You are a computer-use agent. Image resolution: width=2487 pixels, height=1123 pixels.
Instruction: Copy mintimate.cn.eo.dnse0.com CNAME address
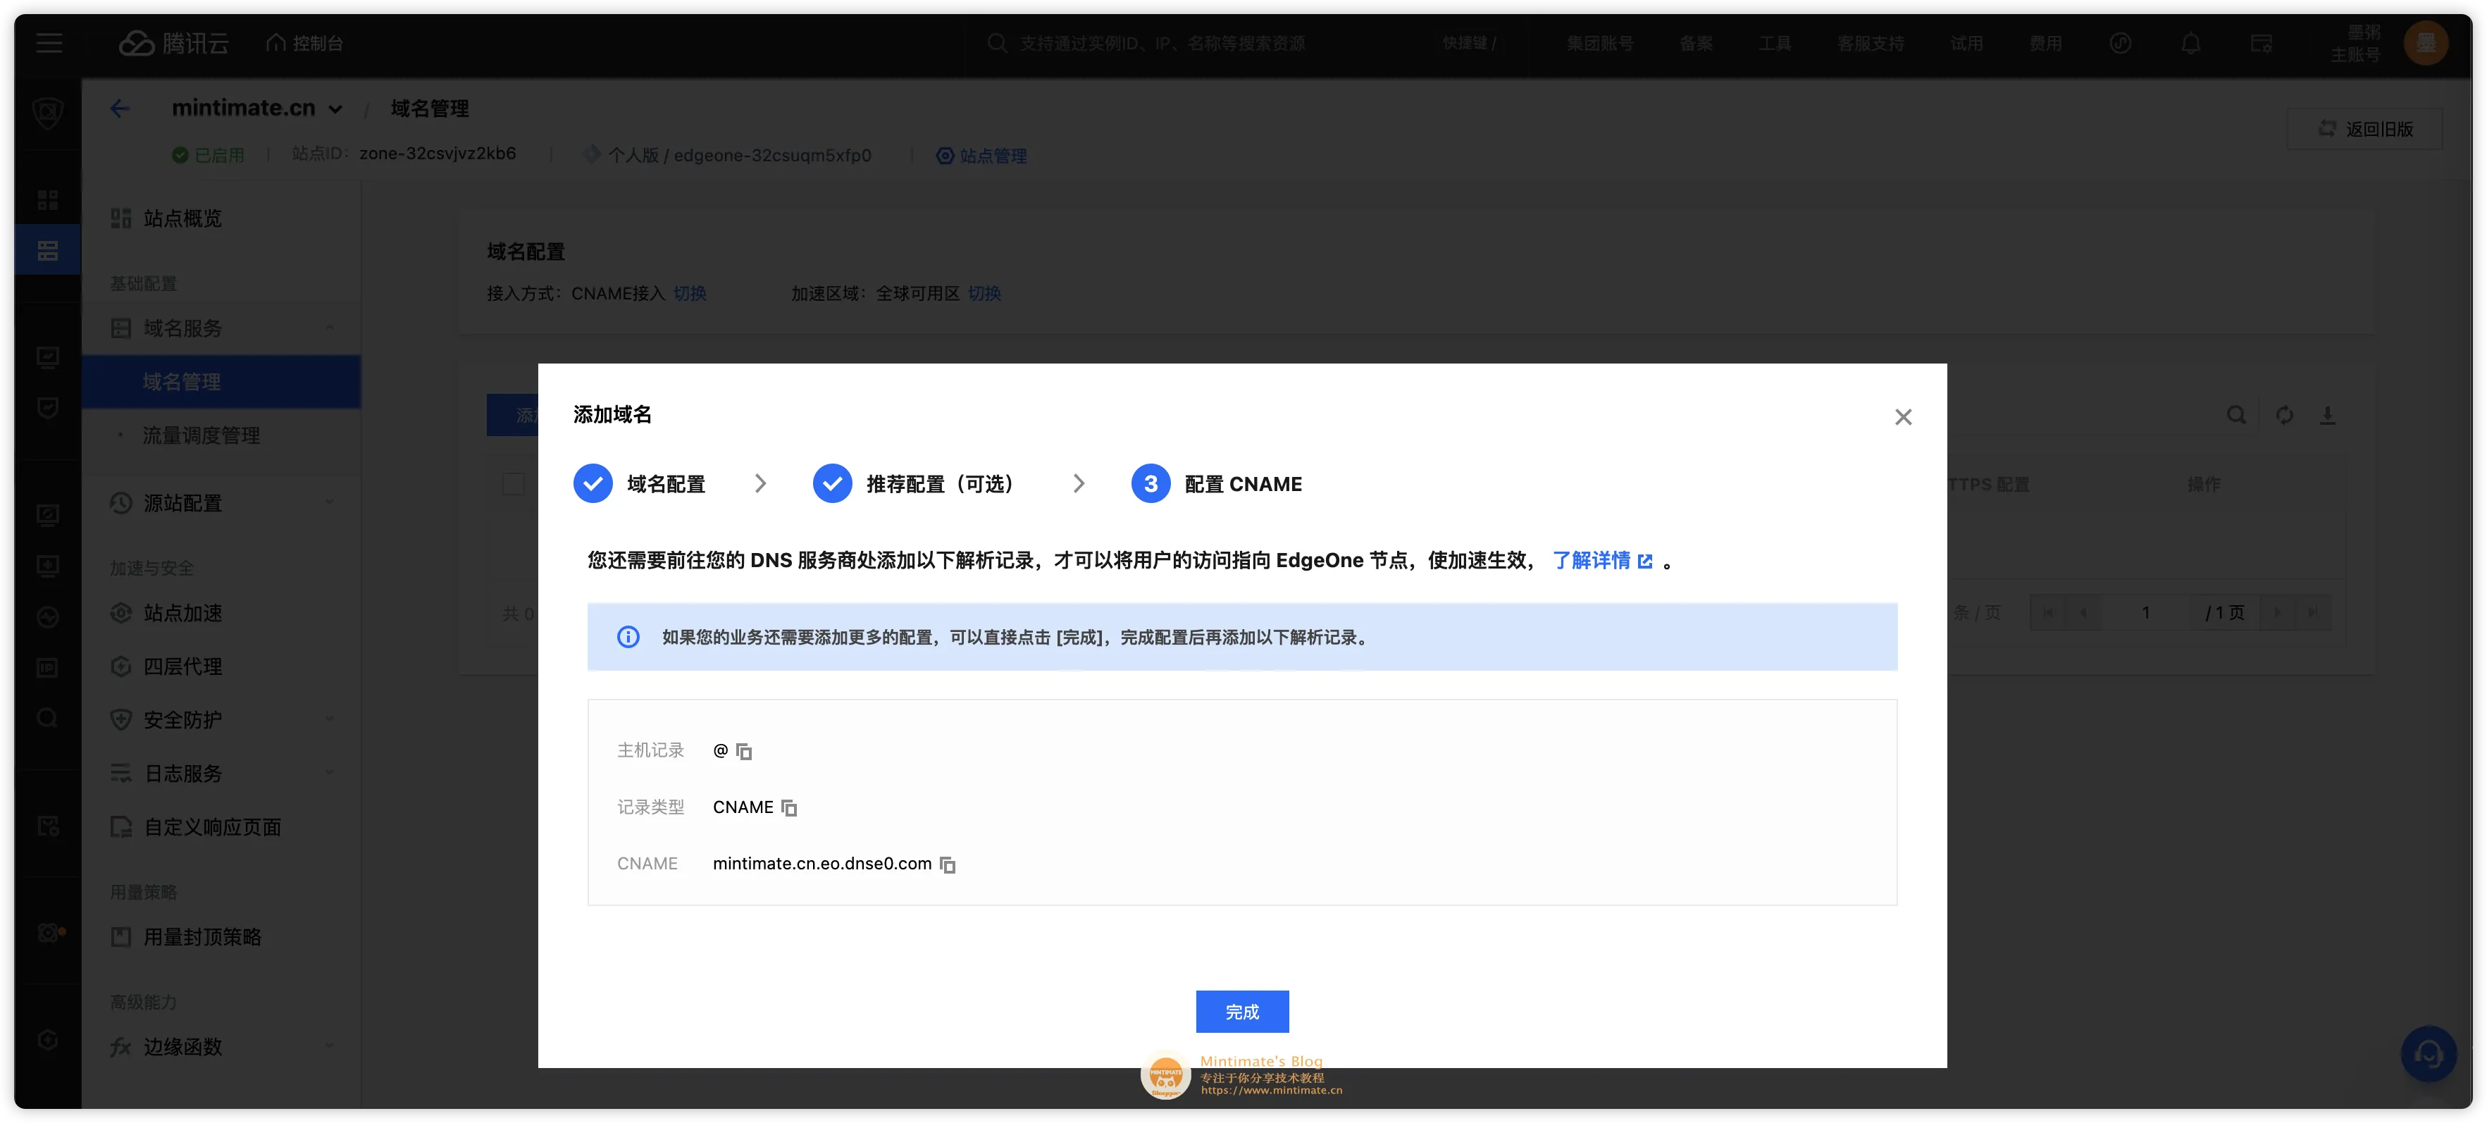pos(947,864)
